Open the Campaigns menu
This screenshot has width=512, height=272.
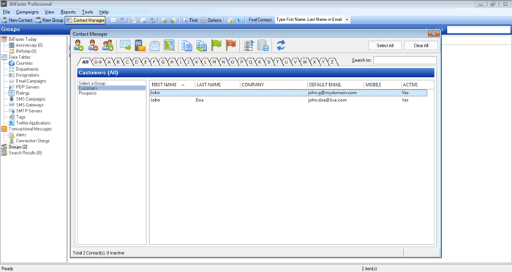click(27, 12)
